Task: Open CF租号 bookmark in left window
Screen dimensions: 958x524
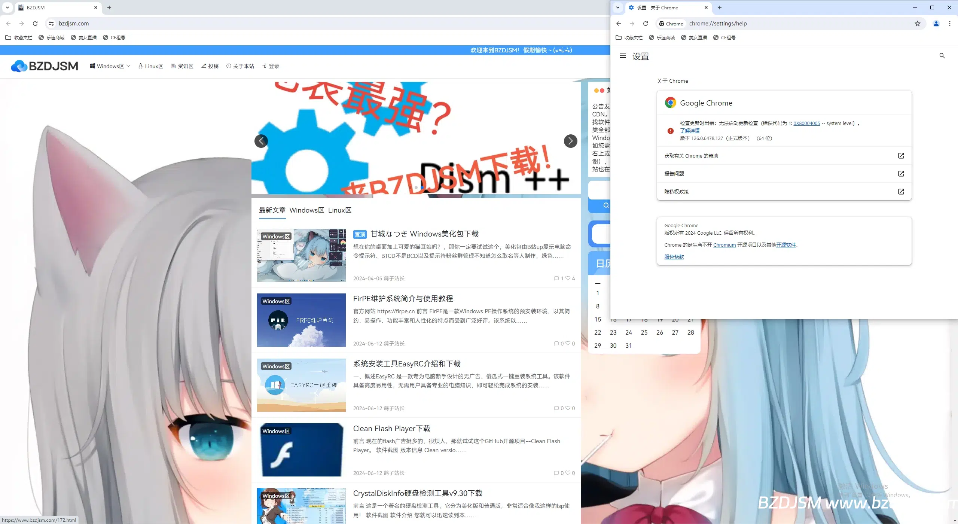Action: [114, 37]
